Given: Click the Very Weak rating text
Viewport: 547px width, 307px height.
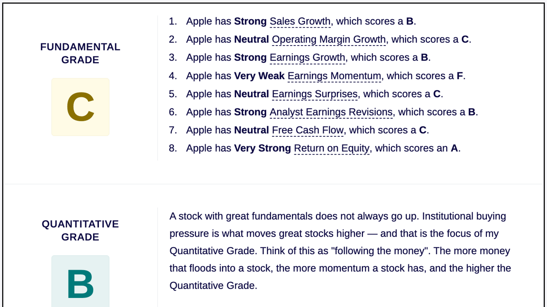Looking at the screenshot, I should [259, 76].
